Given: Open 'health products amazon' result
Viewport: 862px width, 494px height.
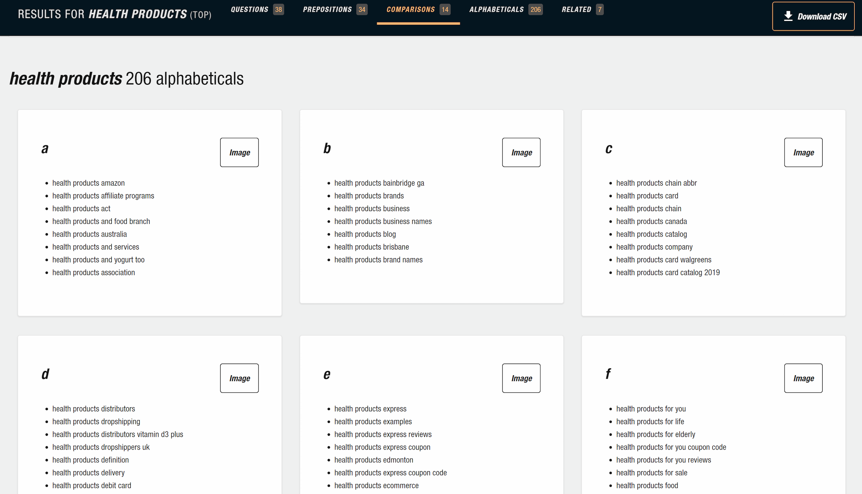Looking at the screenshot, I should 88,183.
